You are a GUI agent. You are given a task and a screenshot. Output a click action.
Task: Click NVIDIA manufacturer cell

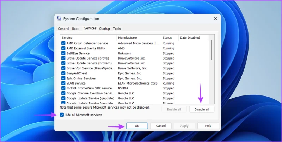point(123,88)
